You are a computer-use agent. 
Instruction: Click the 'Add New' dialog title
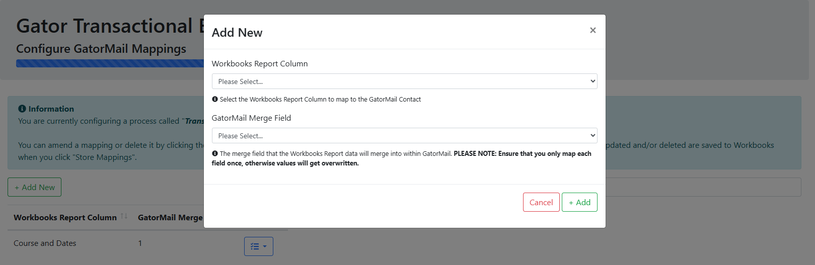coord(237,33)
